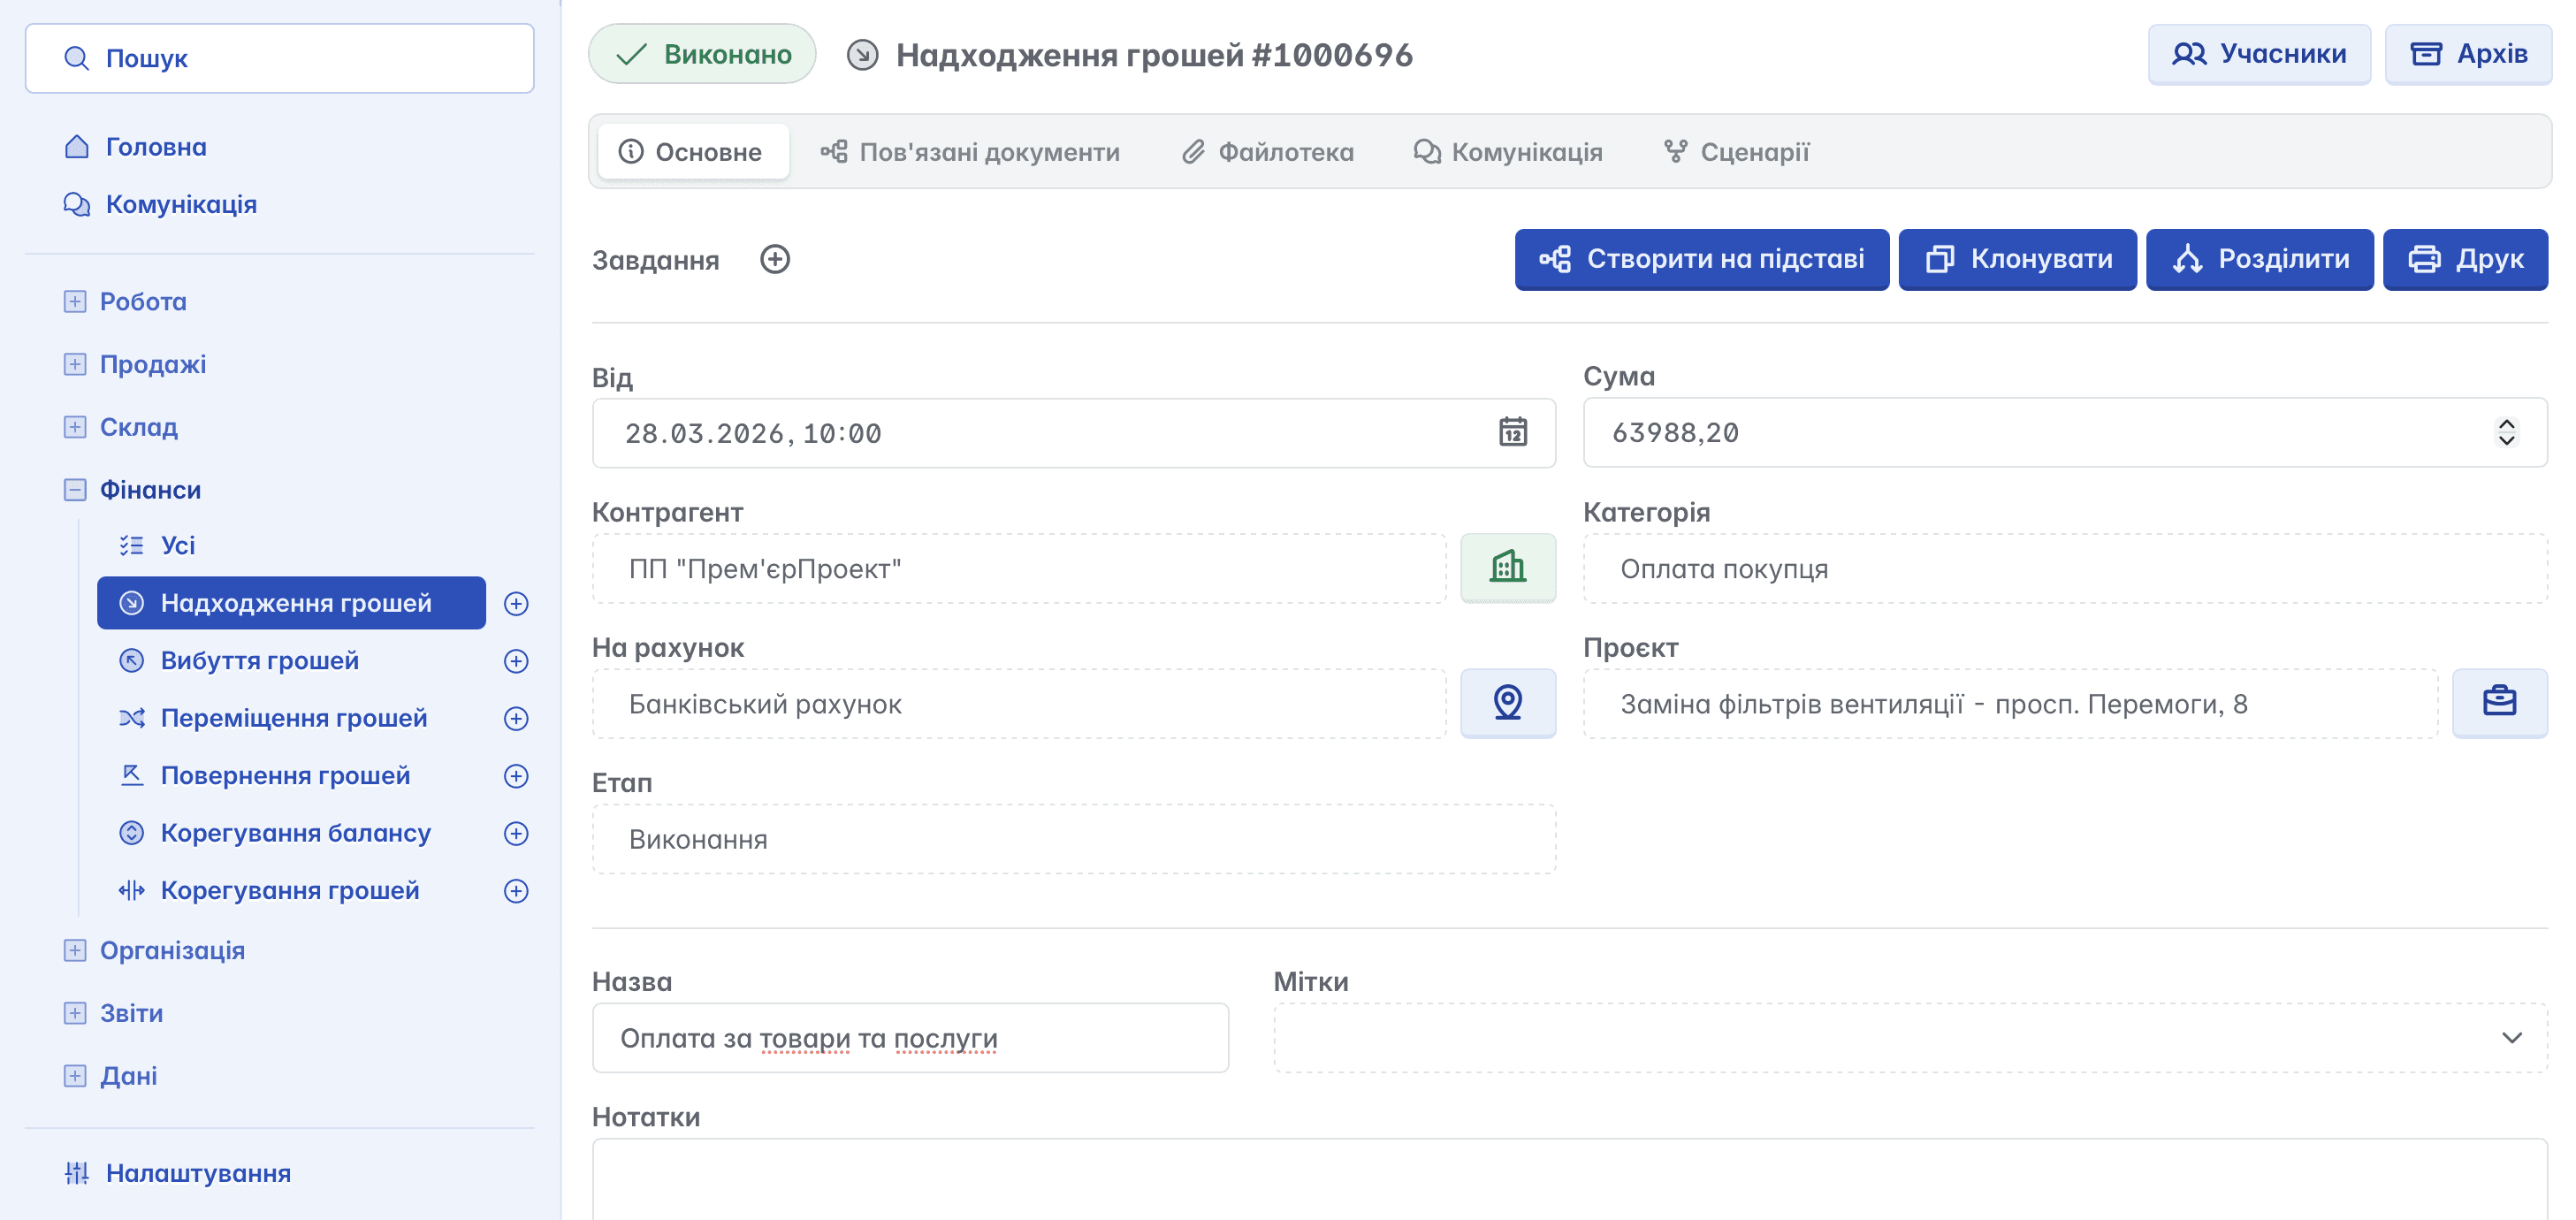2576x1220 pixels.
Task: Open Повернення грошей in sidebar
Action: (x=285, y=776)
